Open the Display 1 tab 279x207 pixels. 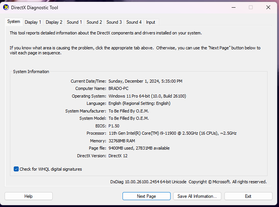pos(33,22)
